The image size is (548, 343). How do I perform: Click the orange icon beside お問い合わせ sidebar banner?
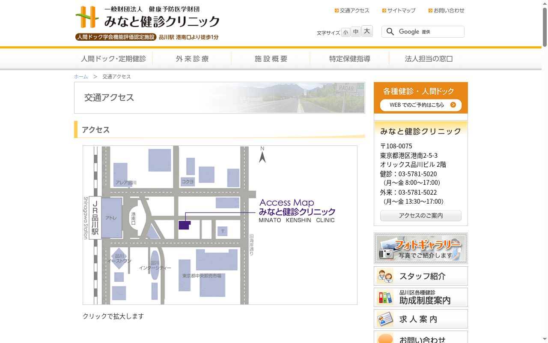385,338
